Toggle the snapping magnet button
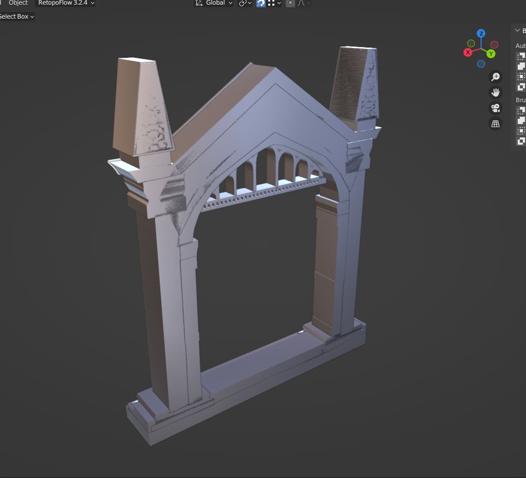The height and width of the screenshot is (478, 526). pos(260,3)
